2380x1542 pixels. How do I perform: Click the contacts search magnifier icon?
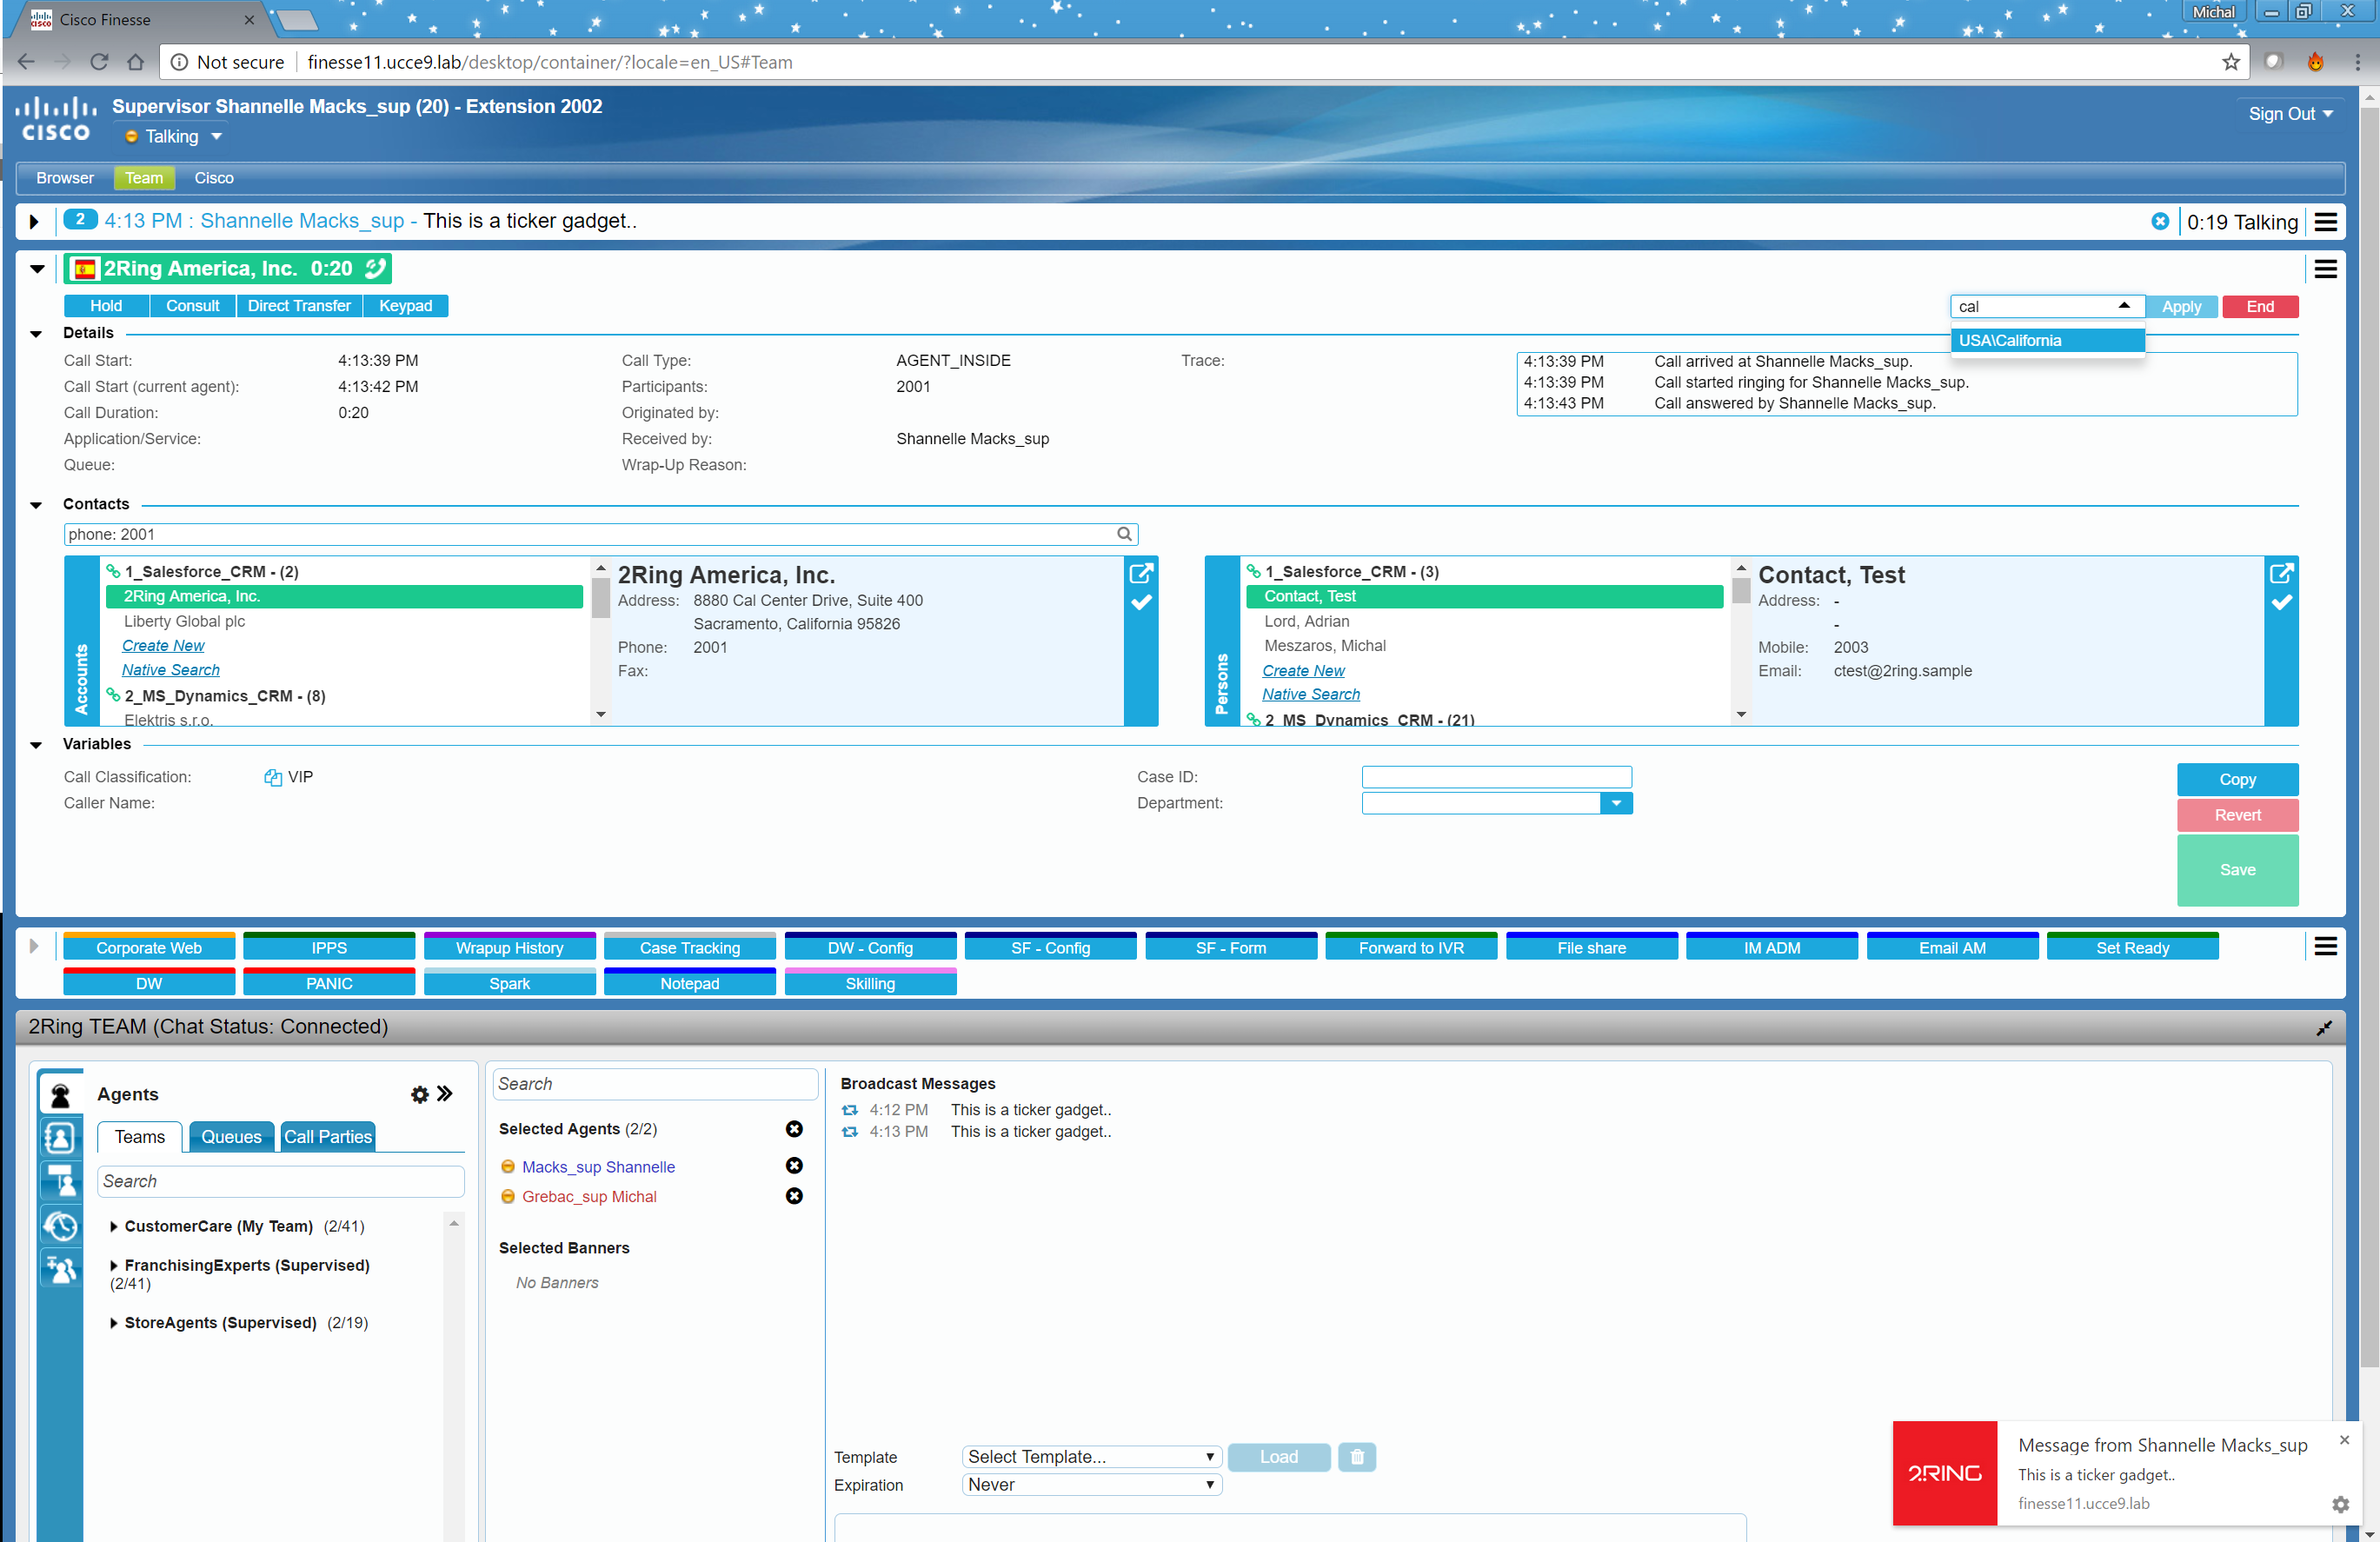click(1125, 535)
